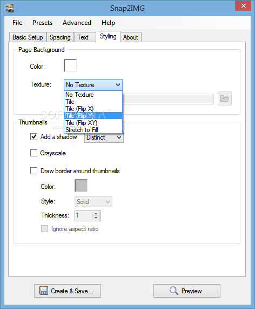Open the Distinct shadow type dropdown

[x=104, y=137]
